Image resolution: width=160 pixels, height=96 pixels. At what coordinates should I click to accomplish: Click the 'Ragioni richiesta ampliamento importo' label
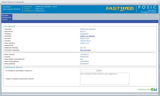pos(20,79)
